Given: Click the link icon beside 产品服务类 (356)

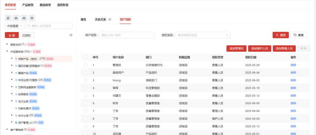Looking at the screenshot, I should tap(31, 52).
